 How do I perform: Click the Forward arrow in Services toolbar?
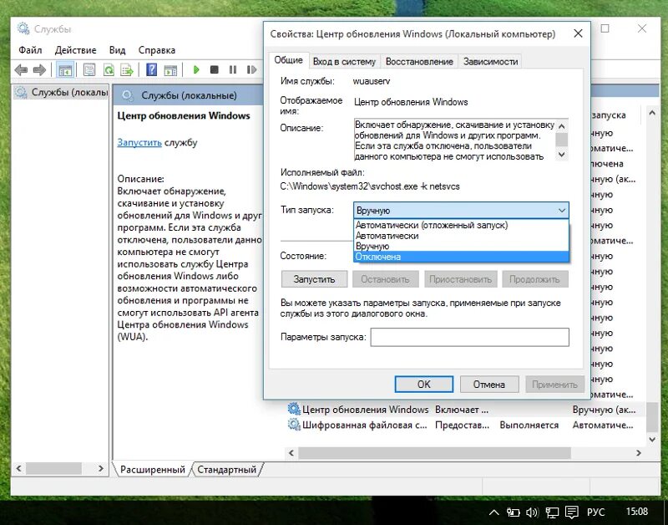point(39,69)
